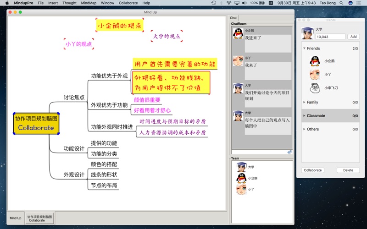The image size is (367, 229).
Task: Click the Delete button in Friends window
Action: pyautogui.click(x=348, y=170)
